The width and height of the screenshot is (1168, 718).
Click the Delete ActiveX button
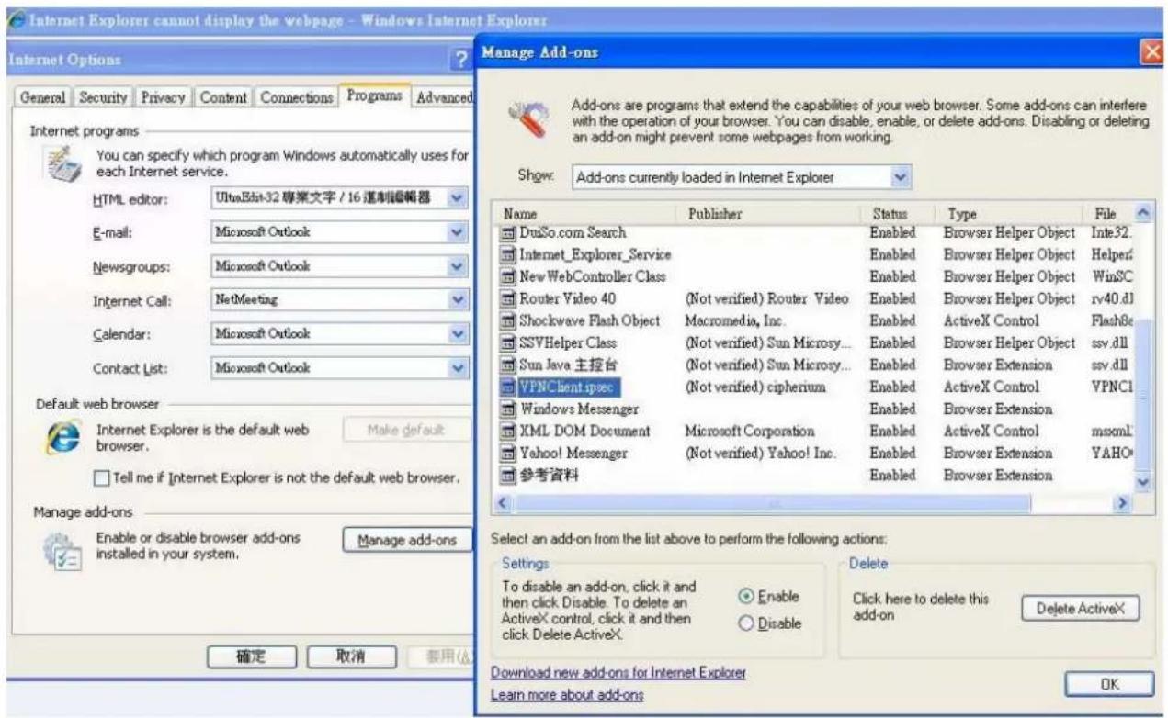(x=1080, y=608)
